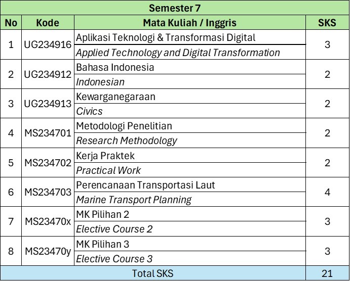Click the total value 21
The image size is (350, 281).
click(x=327, y=273)
